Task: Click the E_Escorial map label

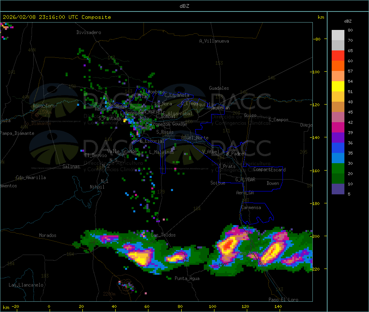Action: pos(152,141)
